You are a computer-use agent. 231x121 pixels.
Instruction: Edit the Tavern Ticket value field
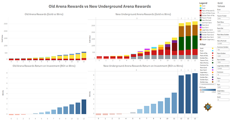[223, 18]
